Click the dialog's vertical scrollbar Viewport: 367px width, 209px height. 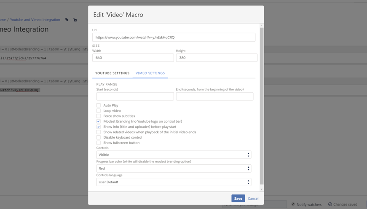click(262, 105)
